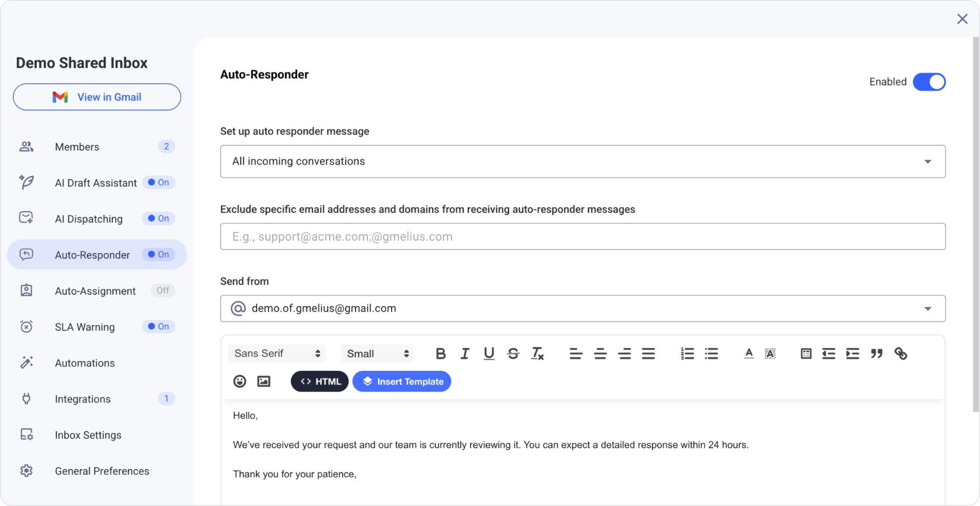Image resolution: width=980 pixels, height=506 pixels.
Task: Close the settings dialog
Action: coord(962,19)
